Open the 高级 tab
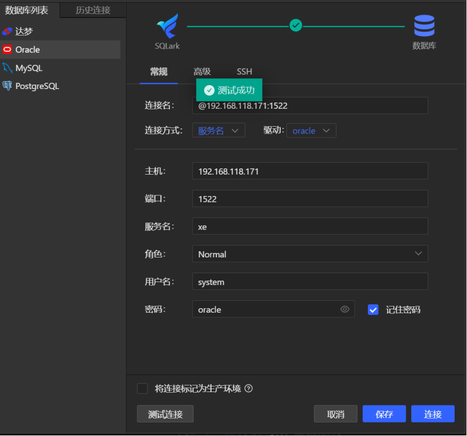The height and width of the screenshot is (436, 467). click(x=202, y=72)
